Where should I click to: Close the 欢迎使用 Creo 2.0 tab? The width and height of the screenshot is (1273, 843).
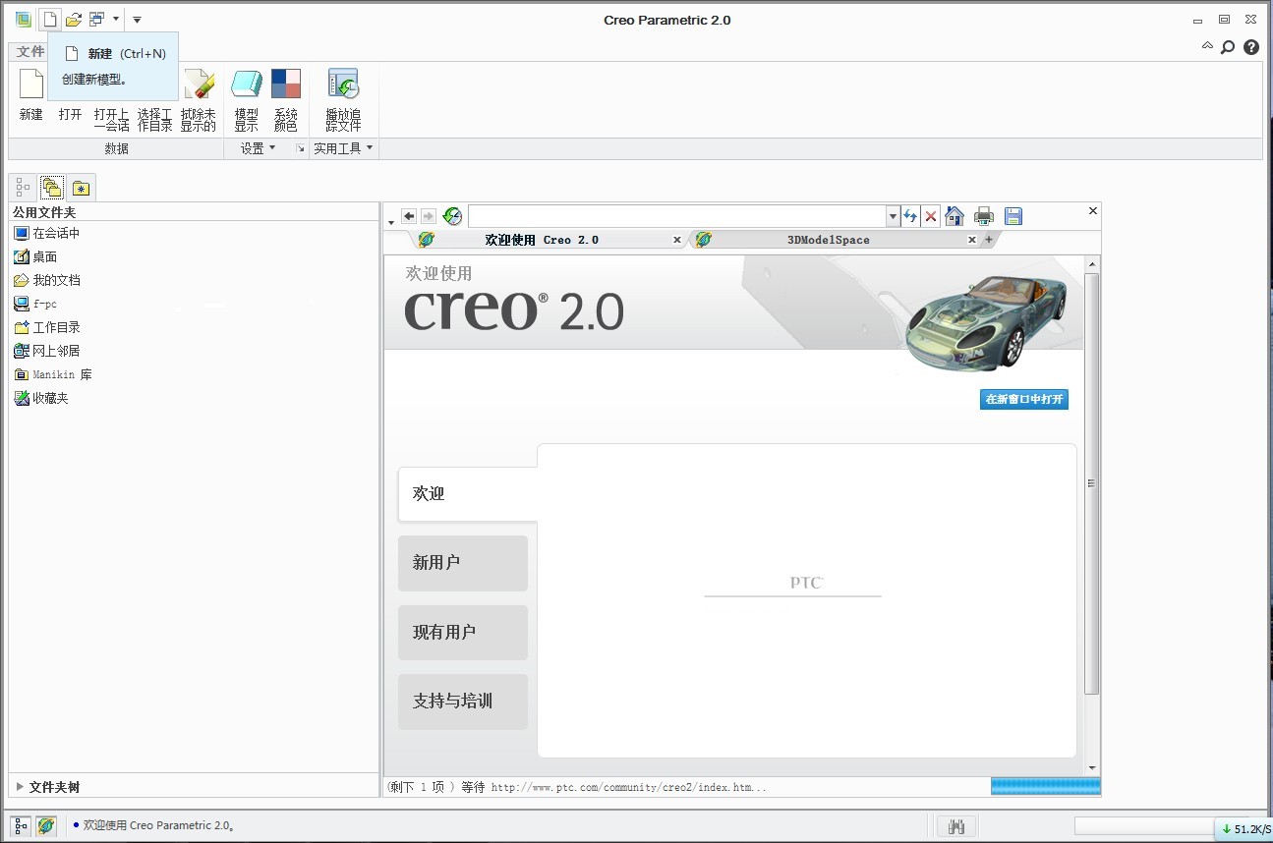tap(677, 240)
